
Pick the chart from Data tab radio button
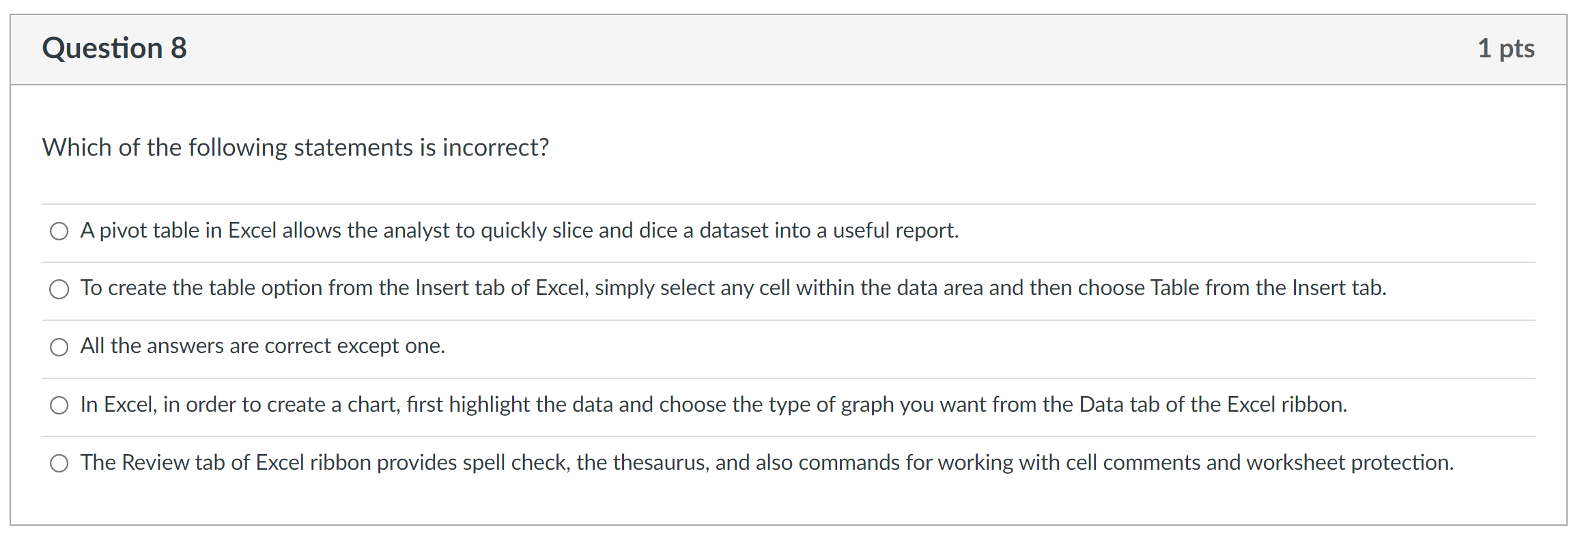pos(59,406)
